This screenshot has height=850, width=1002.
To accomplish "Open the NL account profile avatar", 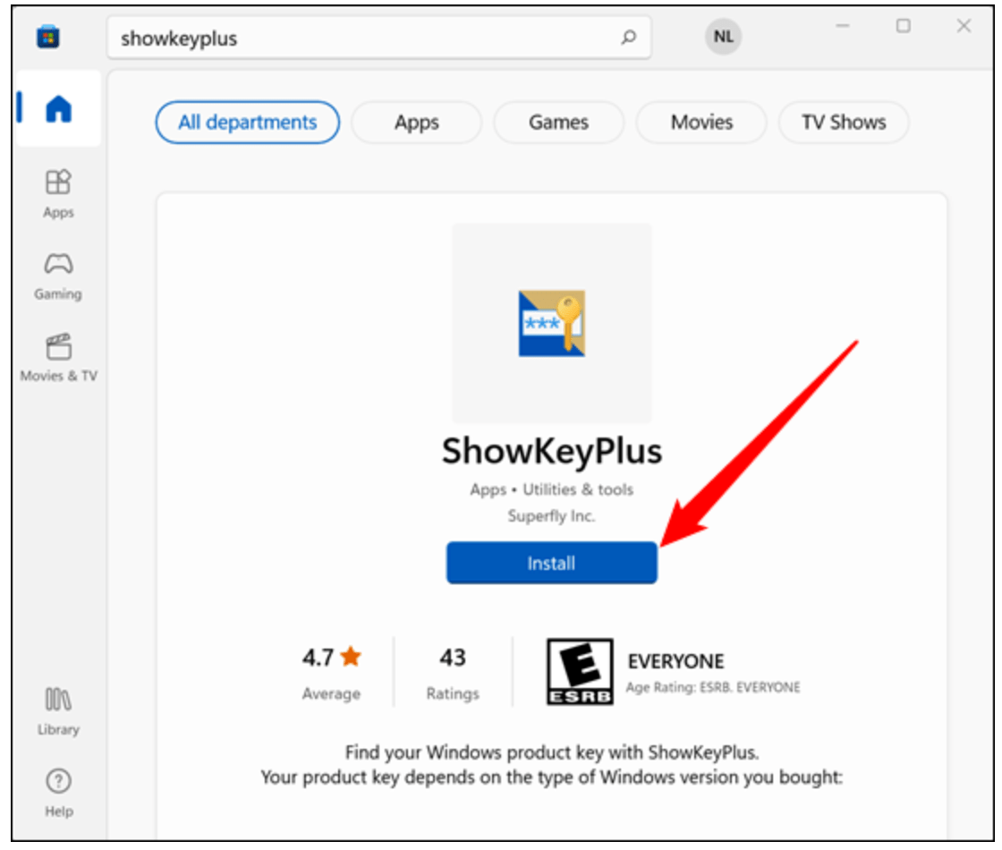I will [723, 37].
